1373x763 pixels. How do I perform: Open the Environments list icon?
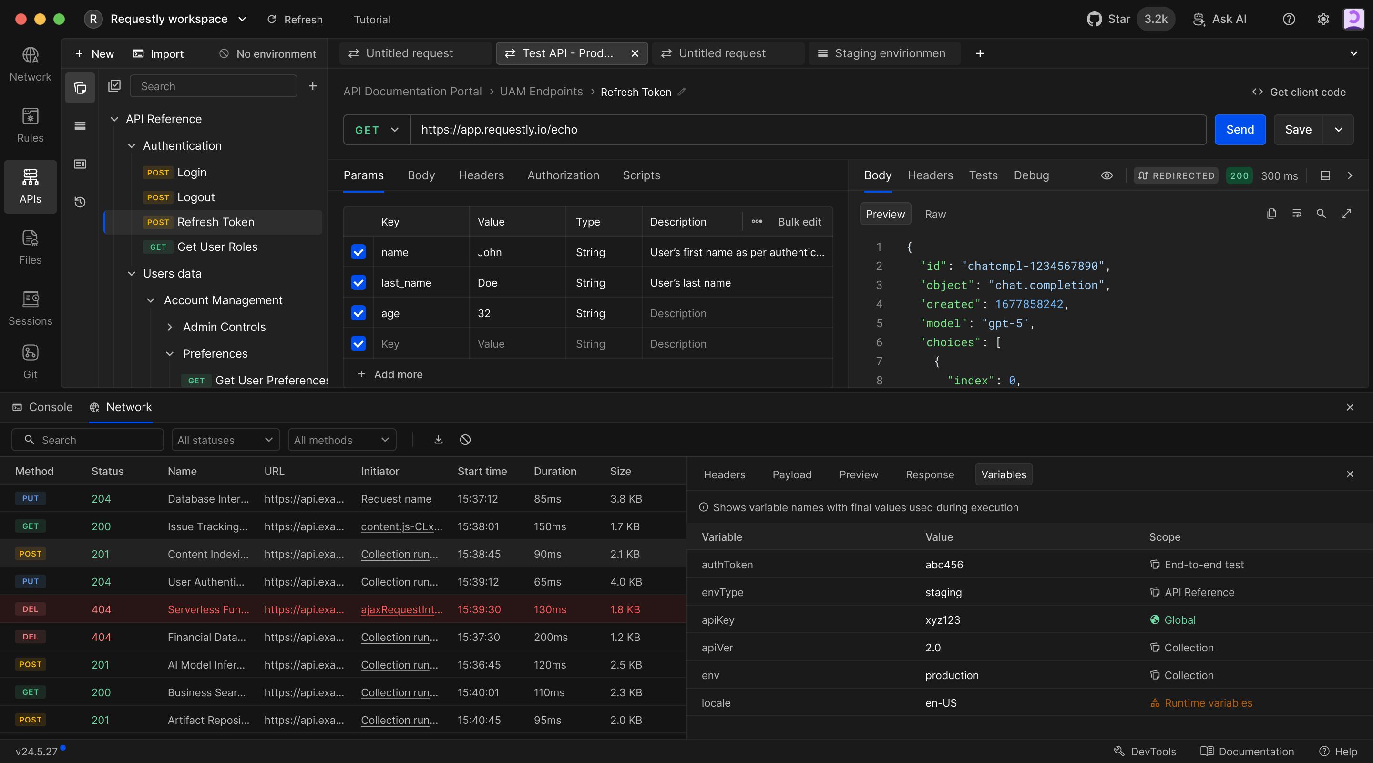tap(80, 126)
